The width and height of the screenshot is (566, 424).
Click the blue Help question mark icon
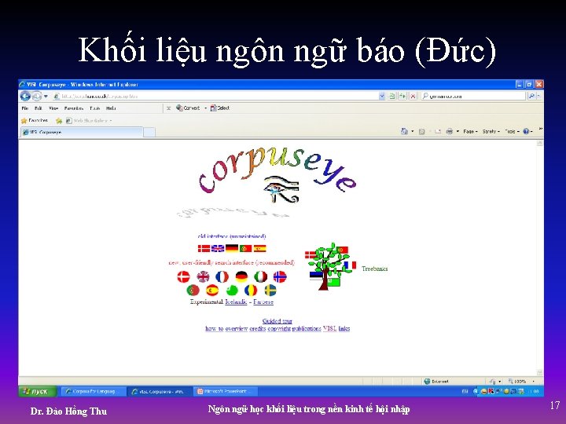[x=526, y=132]
